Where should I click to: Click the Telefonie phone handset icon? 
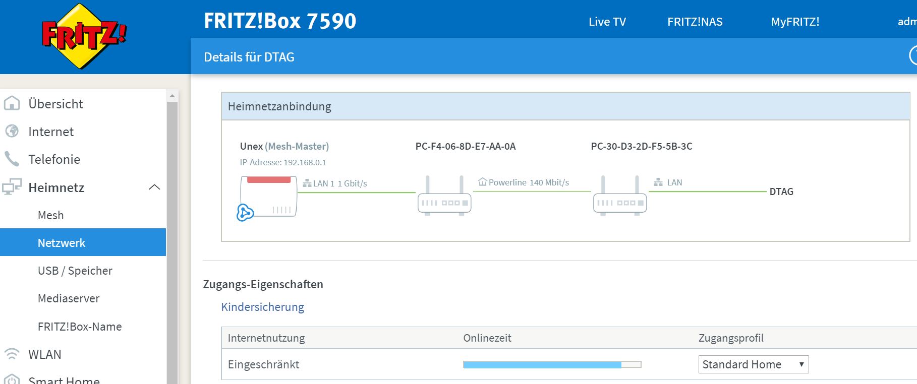(12, 159)
